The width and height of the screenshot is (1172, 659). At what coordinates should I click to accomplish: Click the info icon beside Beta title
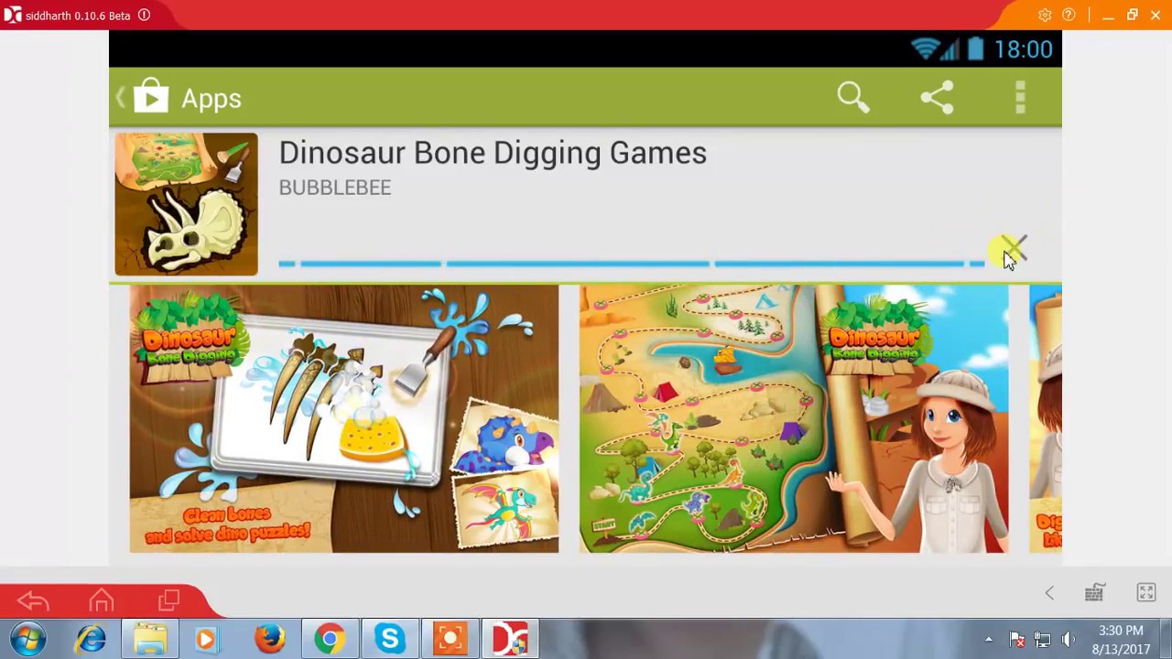click(144, 15)
